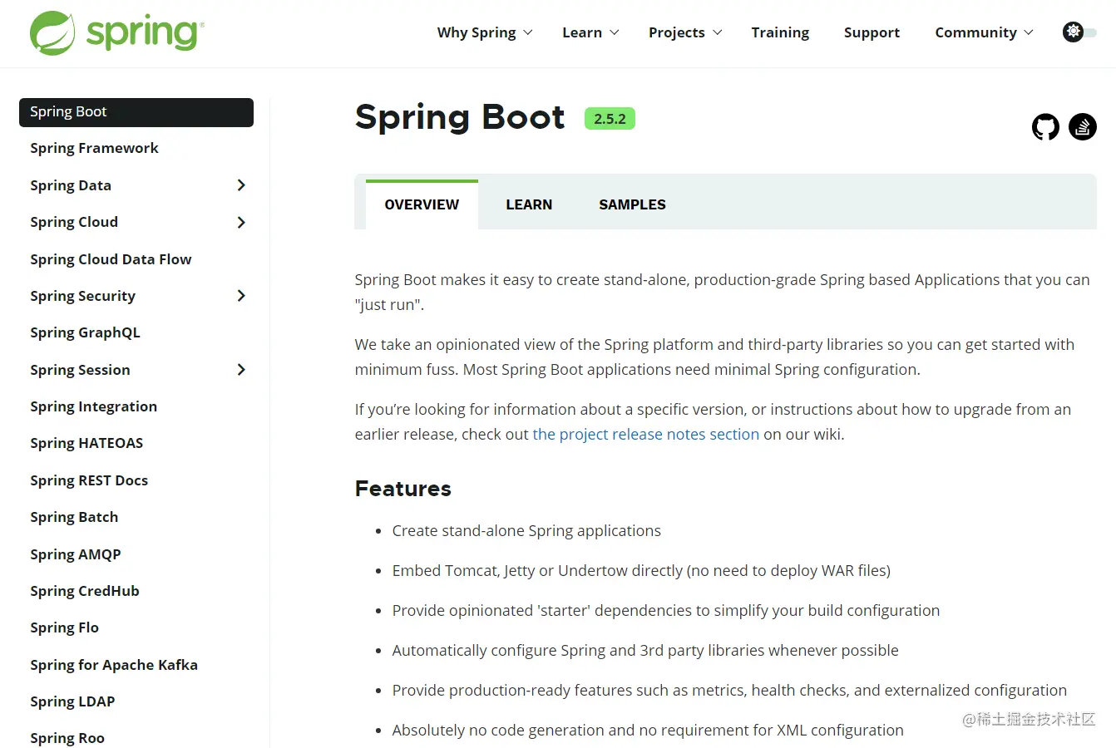The image size is (1116, 748).
Task: Open the Spring Flo project link
Action: tap(64, 627)
